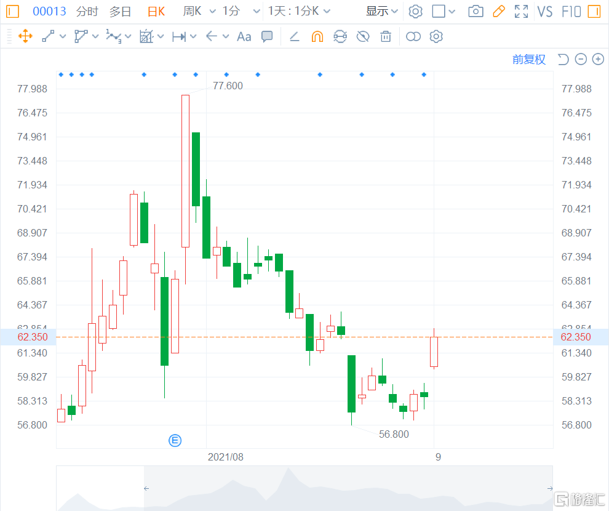Click the mini overview area chart
The width and height of the screenshot is (609, 511).
tap(304, 488)
